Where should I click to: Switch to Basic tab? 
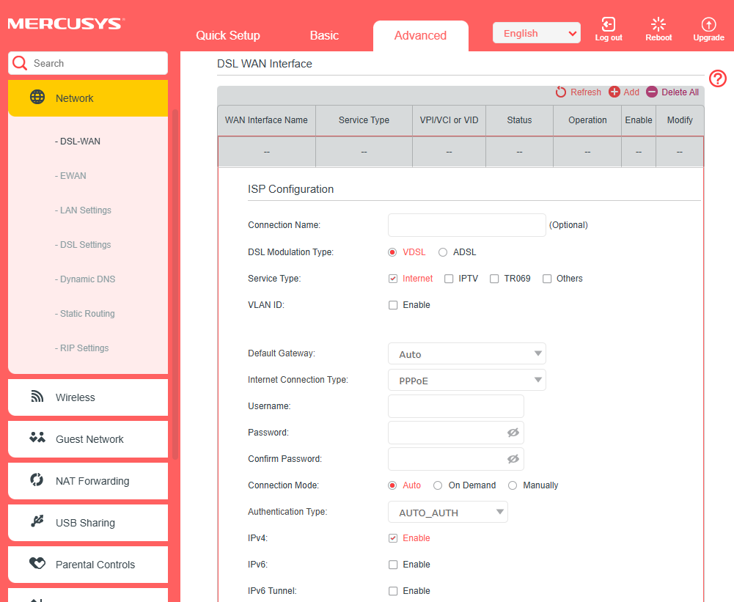click(324, 35)
